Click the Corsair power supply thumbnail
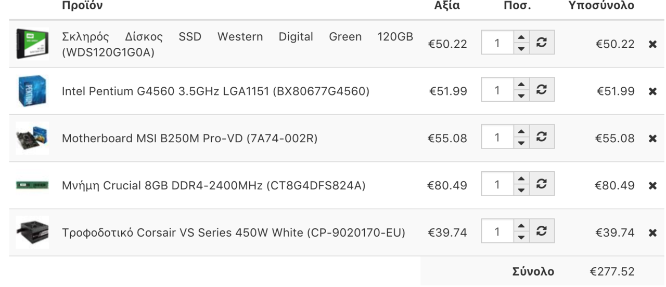Viewport: 666px width, 287px height. [32, 232]
